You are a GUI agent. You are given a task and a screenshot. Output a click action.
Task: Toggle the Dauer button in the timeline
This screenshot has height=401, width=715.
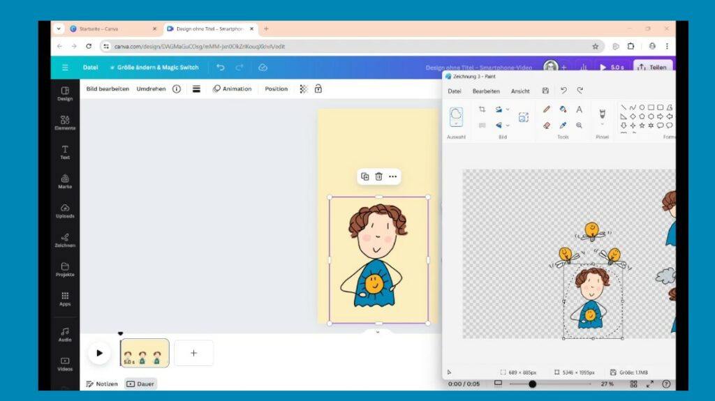pyautogui.click(x=140, y=384)
